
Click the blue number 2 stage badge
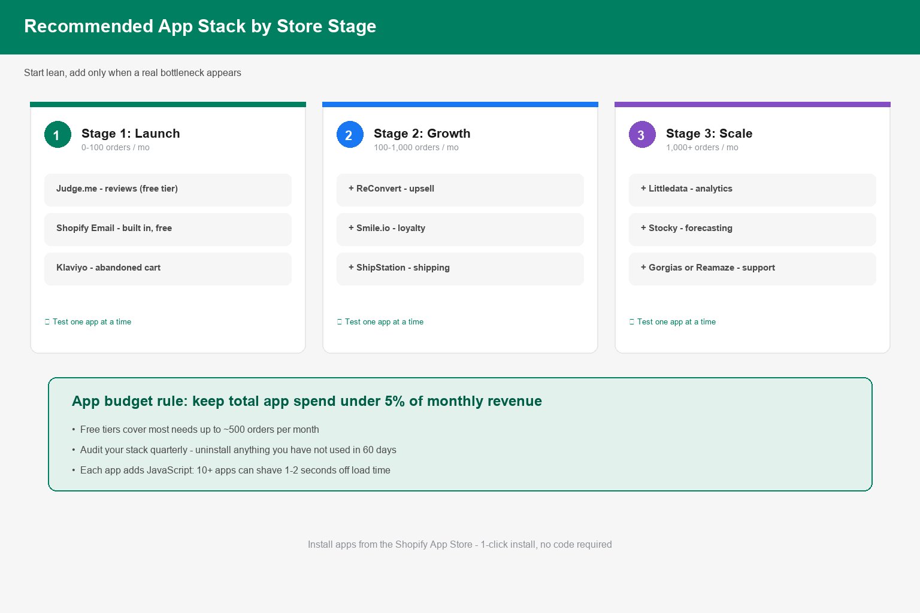tap(350, 135)
